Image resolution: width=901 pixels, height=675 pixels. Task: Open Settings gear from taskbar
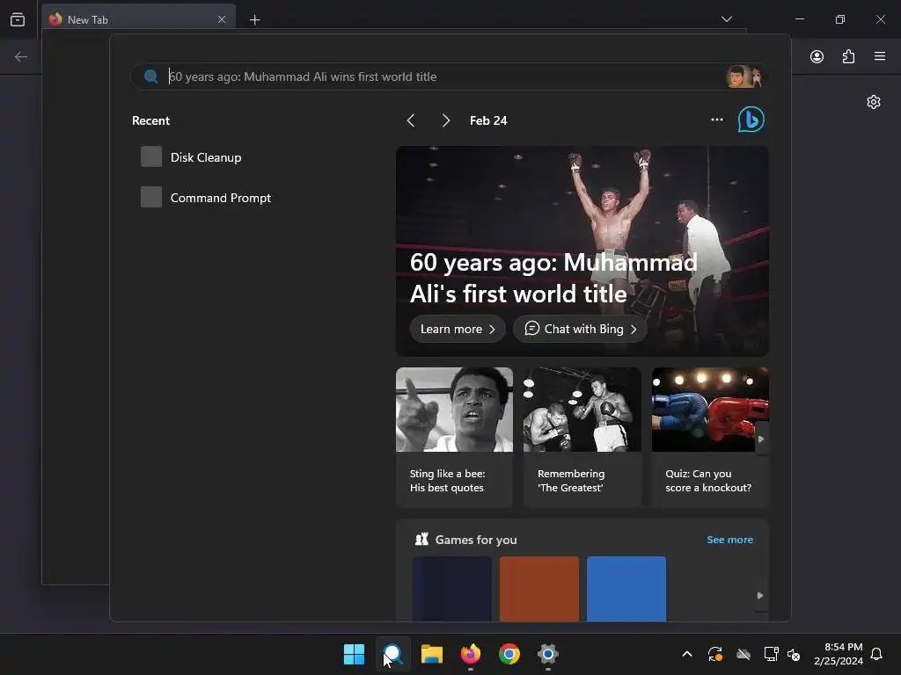click(x=548, y=654)
